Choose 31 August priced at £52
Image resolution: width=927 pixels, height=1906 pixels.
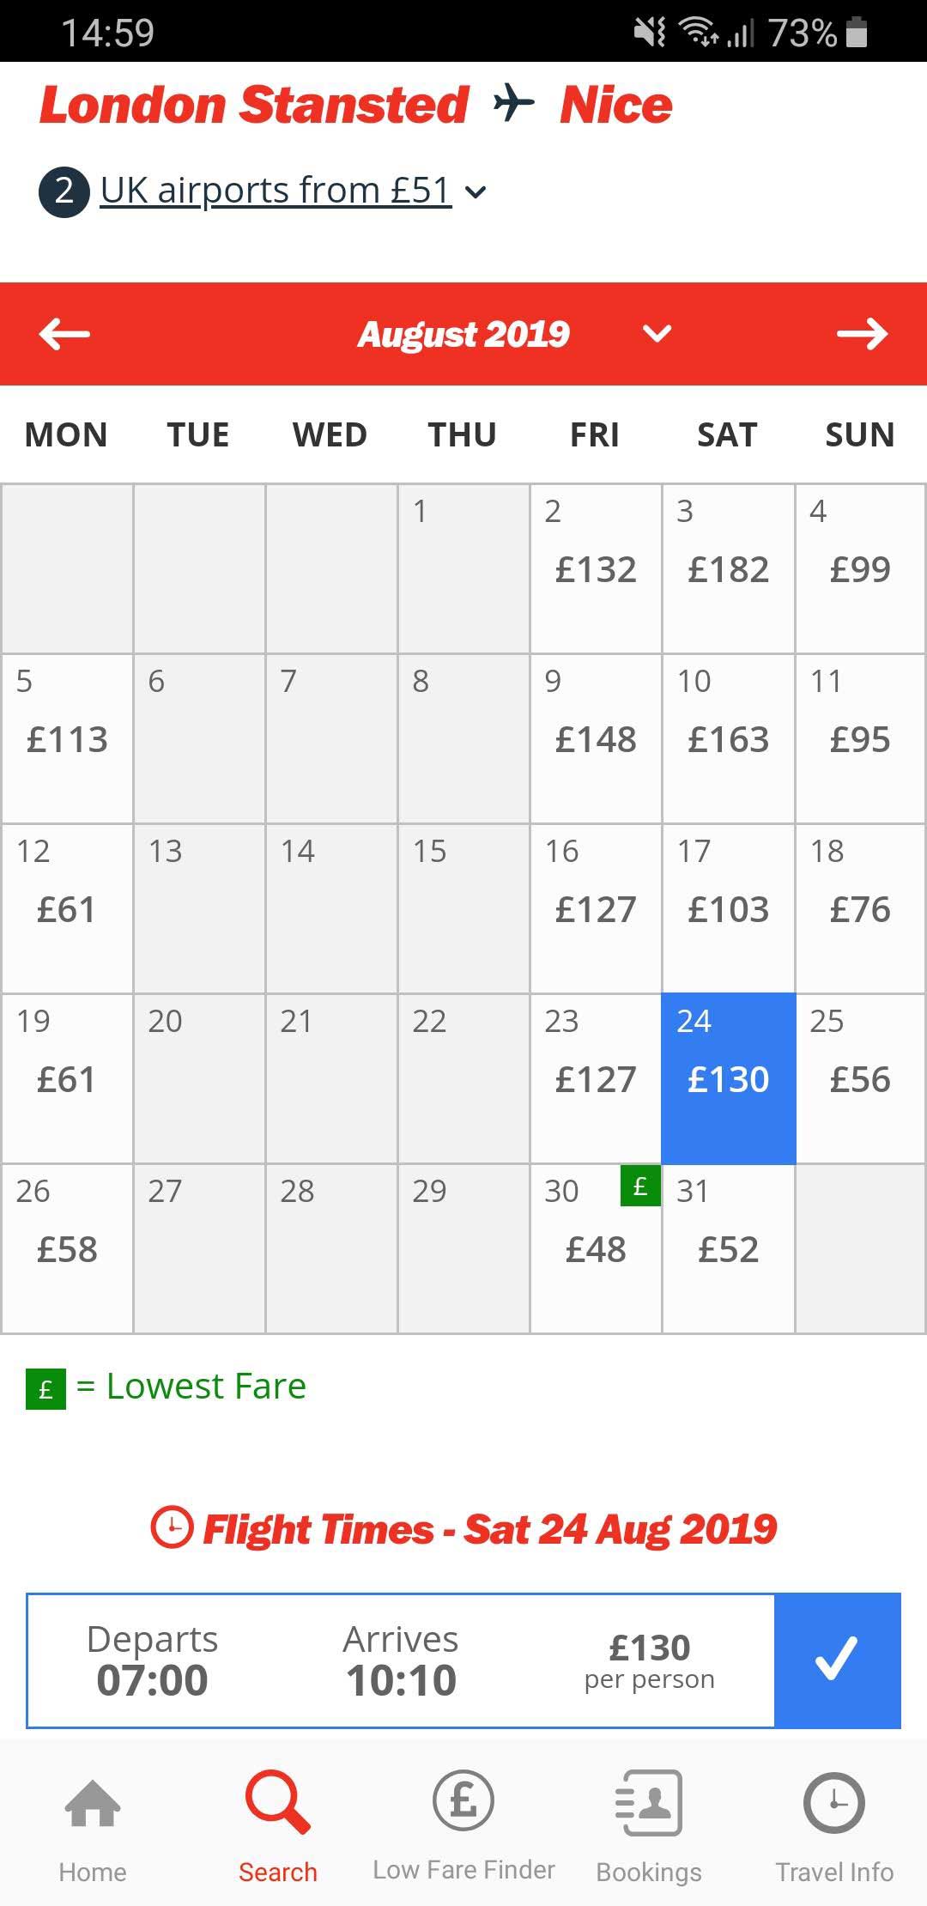pos(728,1248)
